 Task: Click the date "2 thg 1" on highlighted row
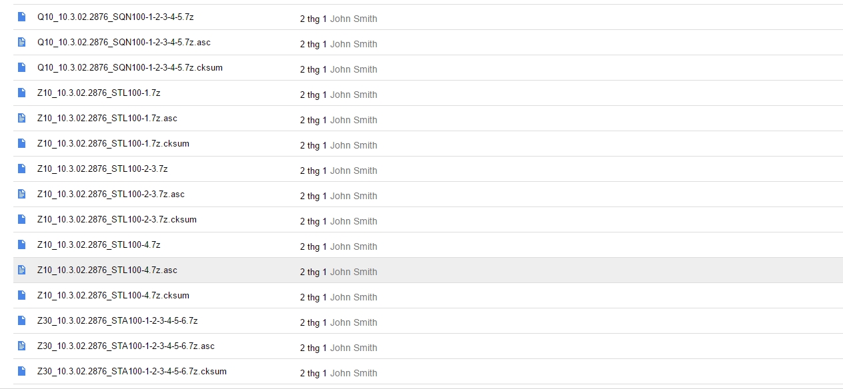coord(313,272)
